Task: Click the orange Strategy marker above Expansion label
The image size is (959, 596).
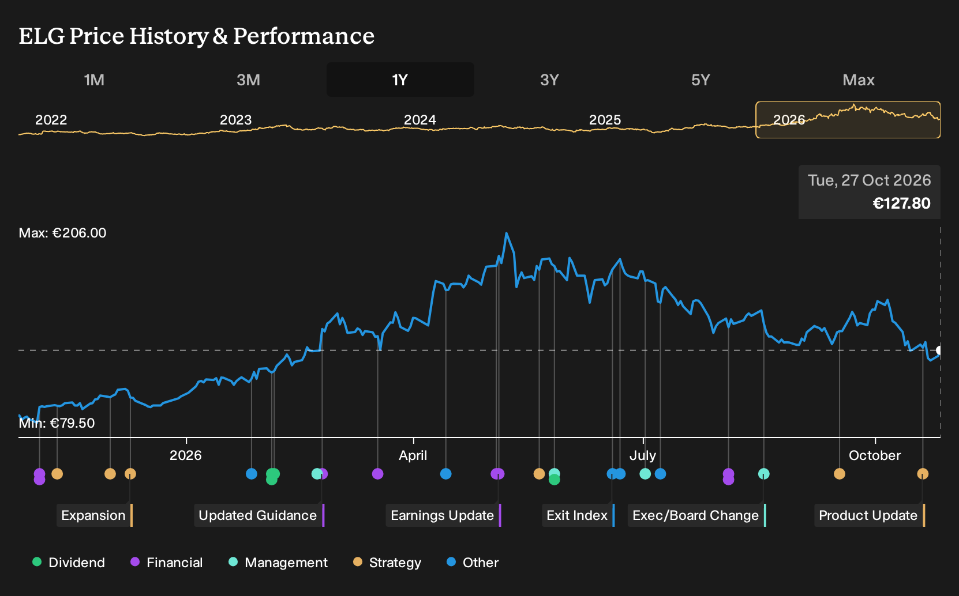Action: (x=130, y=474)
